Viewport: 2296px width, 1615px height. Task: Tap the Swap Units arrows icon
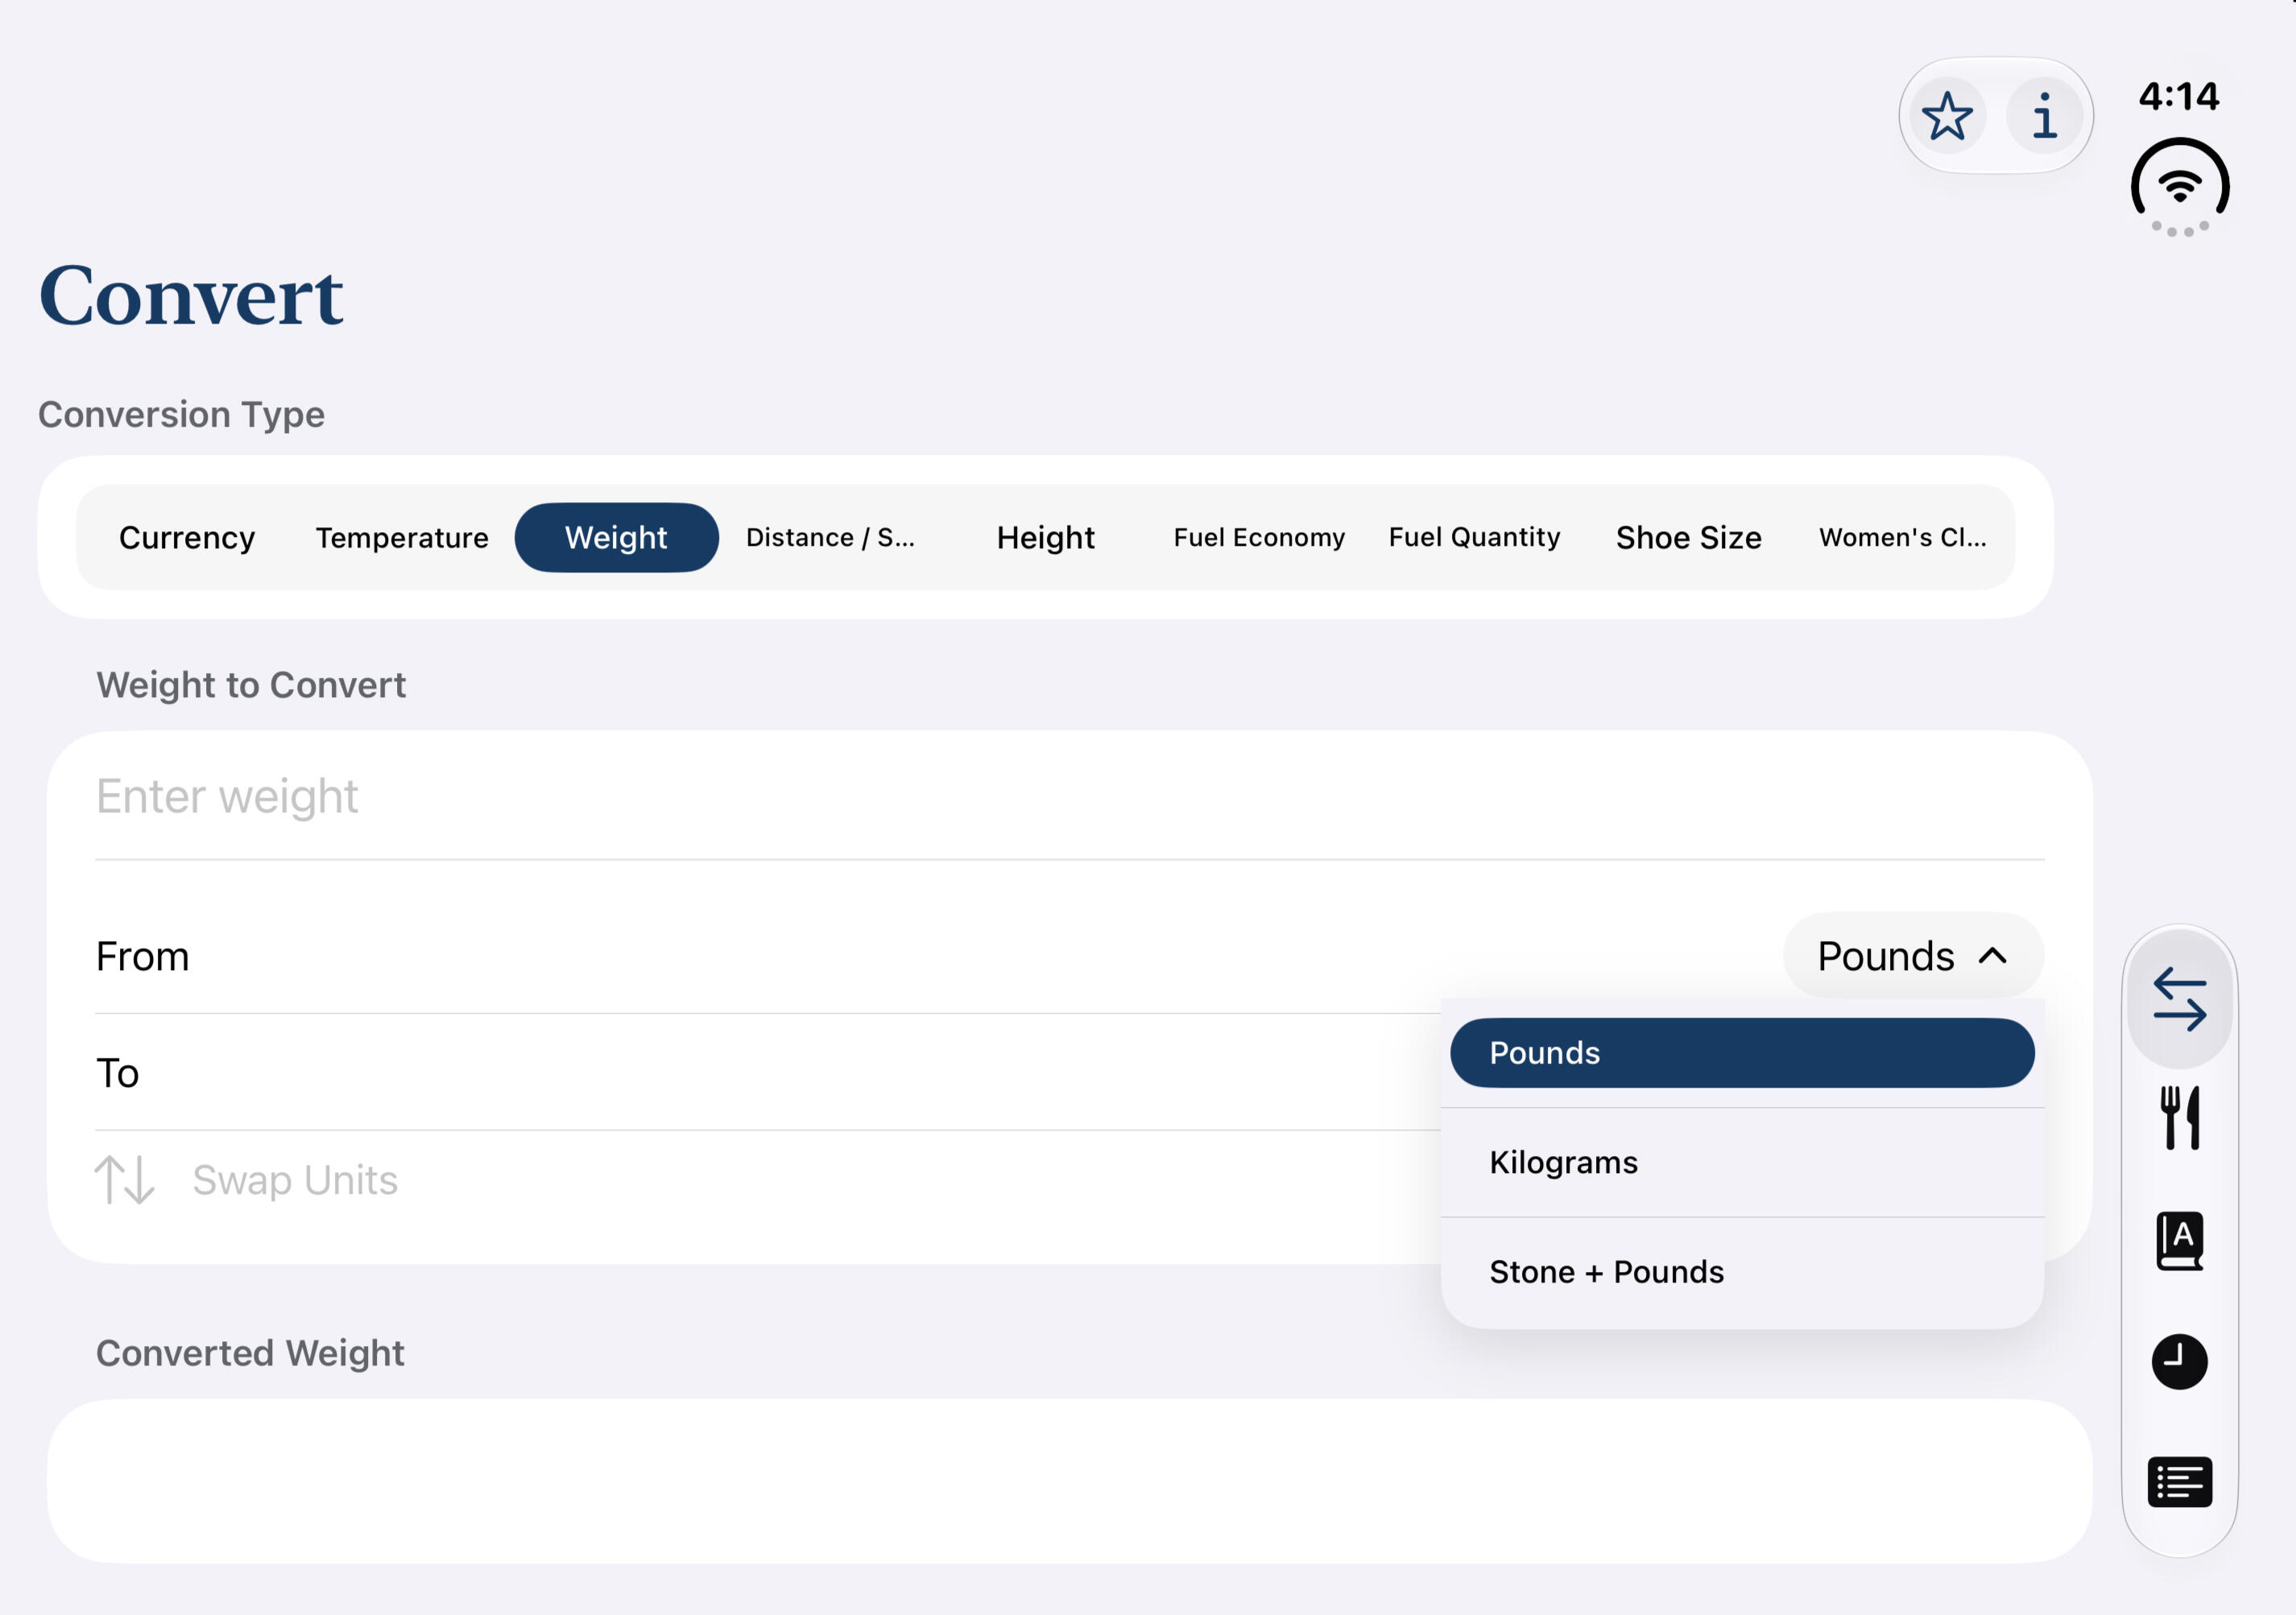[x=124, y=1180]
